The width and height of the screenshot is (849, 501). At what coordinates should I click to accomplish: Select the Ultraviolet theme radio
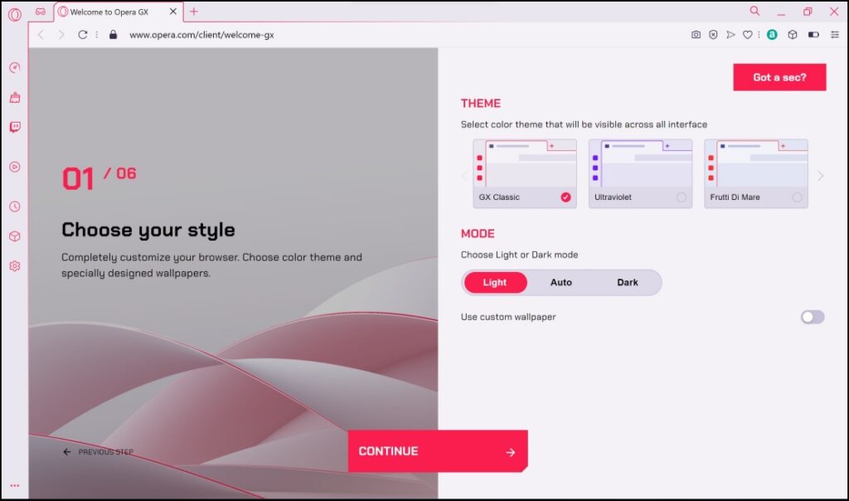[682, 197]
